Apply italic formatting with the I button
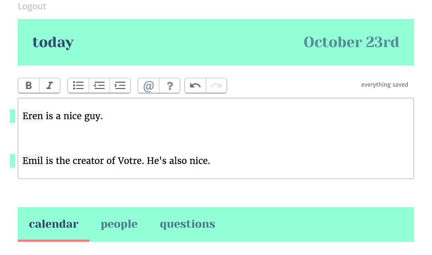The image size is (432, 255). coord(50,85)
